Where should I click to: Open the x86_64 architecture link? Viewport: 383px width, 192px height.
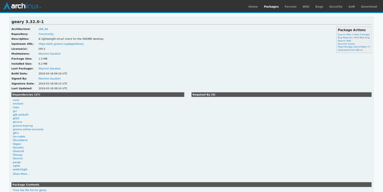pyautogui.click(x=44, y=29)
